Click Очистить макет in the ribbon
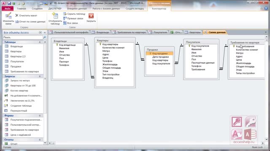Viewport: 270px width, 151px height. [26, 16]
